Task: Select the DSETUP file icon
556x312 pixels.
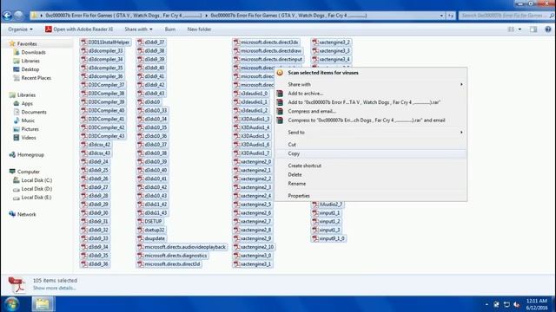Action: click(x=141, y=222)
